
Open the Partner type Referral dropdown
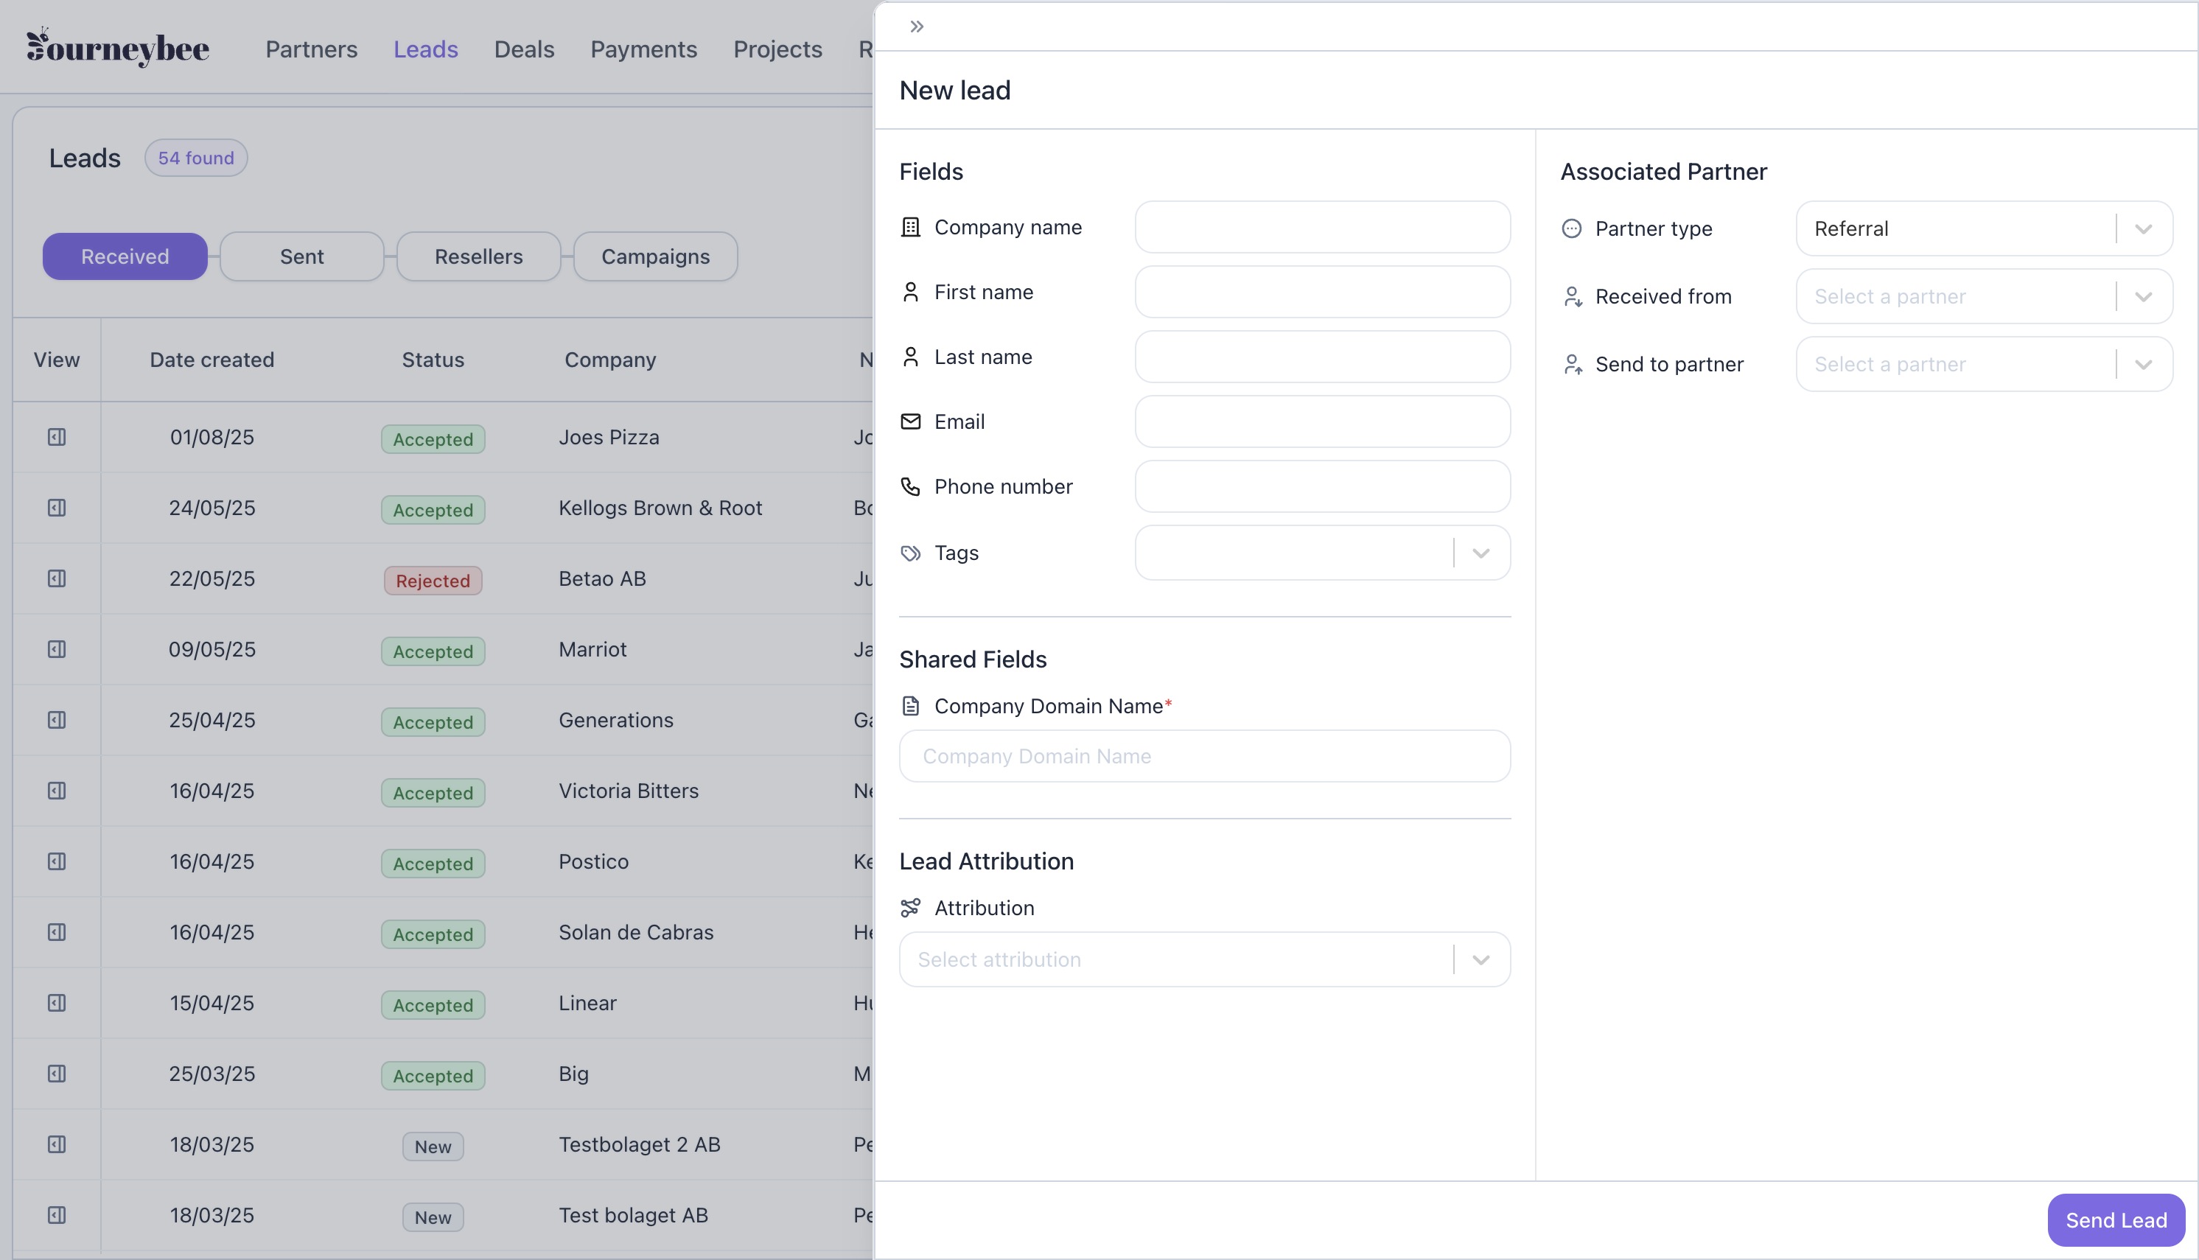(x=1984, y=228)
